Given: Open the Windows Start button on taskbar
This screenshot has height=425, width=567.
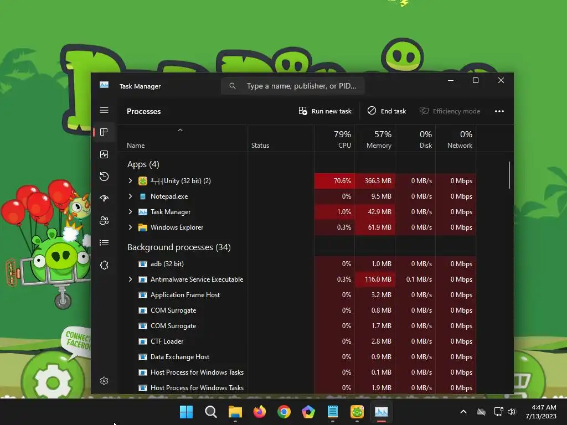Looking at the screenshot, I should pyautogui.click(x=186, y=412).
